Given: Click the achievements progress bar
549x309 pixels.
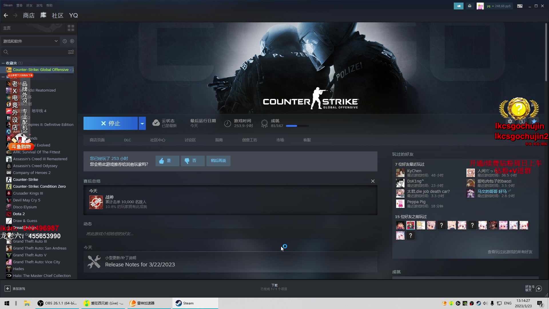Looking at the screenshot, I should point(297,126).
